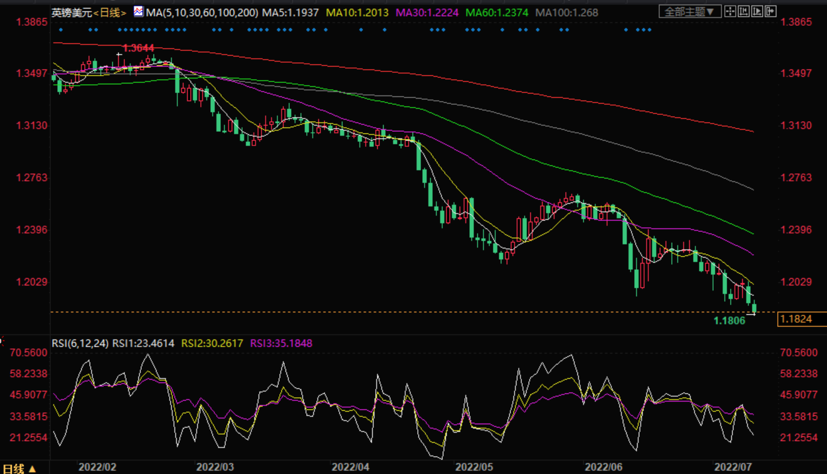The image size is (827, 474).
Task: Click the 1.3044 high price label
Action: 138,48
